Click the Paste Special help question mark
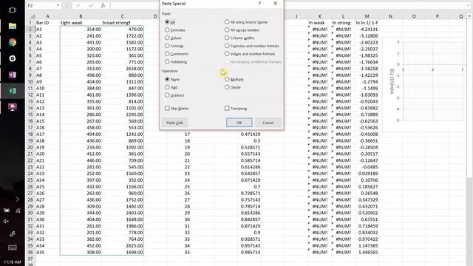This screenshot has height=266, width=473. 259,3
